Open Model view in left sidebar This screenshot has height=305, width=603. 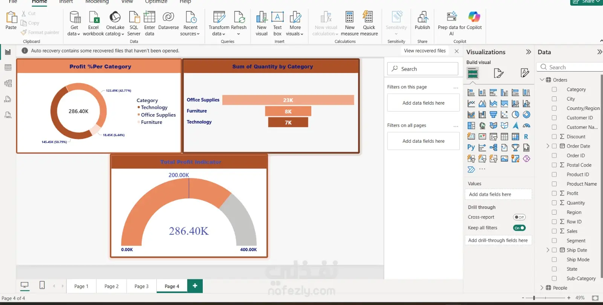point(8,83)
